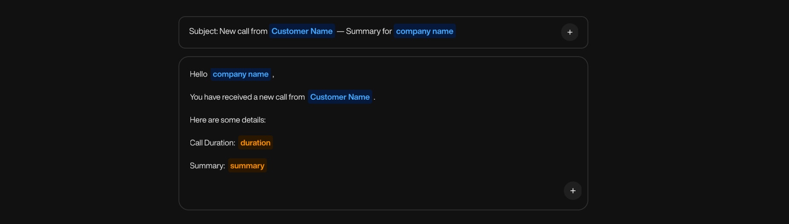Image resolution: width=789 pixels, height=224 pixels.
Task: Select company name tag after Hello
Action: pyautogui.click(x=240, y=74)
